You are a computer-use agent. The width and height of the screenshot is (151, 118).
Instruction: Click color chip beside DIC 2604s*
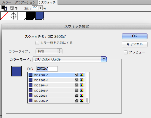(31, 85)
